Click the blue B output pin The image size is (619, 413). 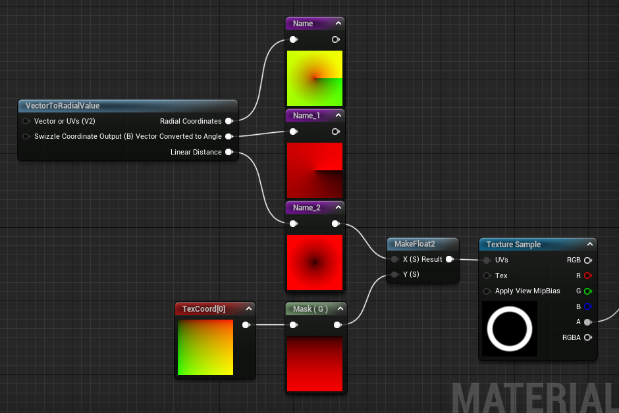(588, 306)
